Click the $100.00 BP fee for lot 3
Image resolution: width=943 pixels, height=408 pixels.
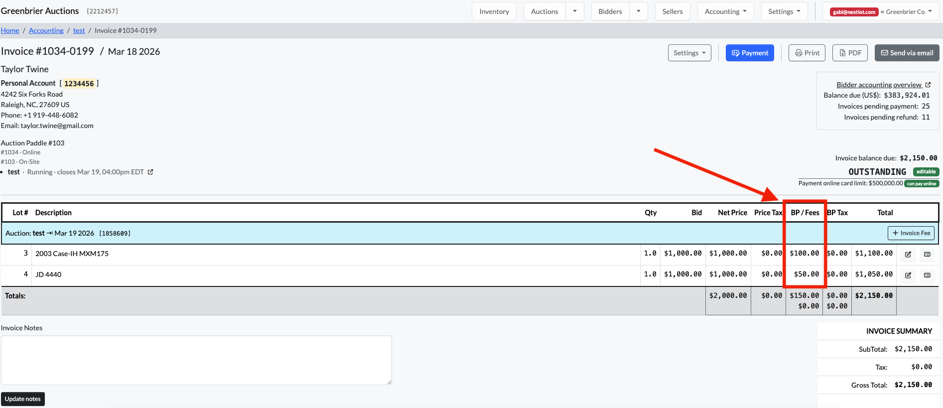[x=805, y=254]
